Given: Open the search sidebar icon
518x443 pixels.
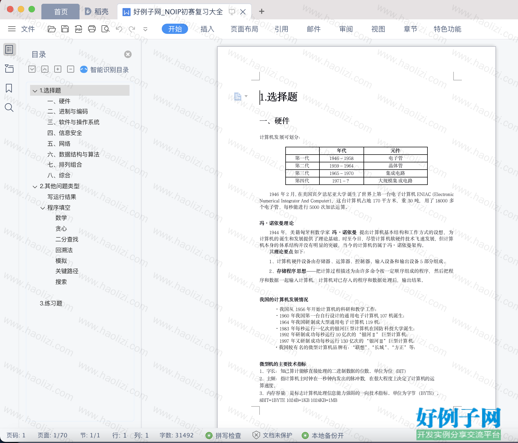Looking at the screenshot, I should click(9, 108).
